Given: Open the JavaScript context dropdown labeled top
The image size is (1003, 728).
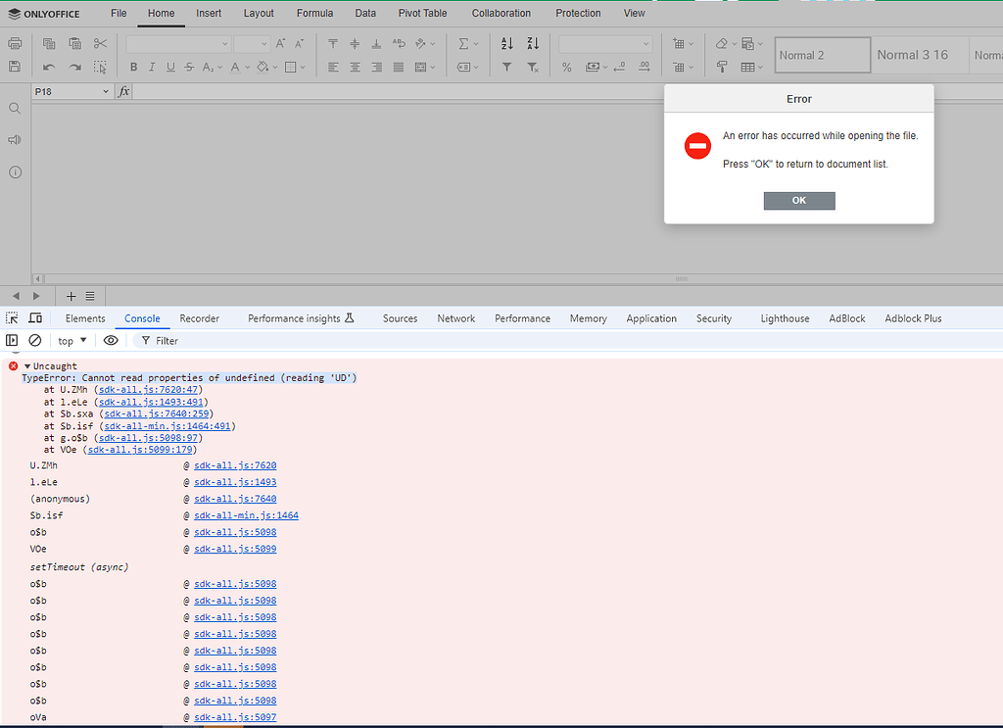Looking at the screenshot, I should coord(71,340).
